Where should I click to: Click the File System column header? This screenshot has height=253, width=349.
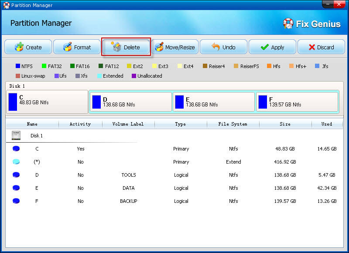[233, 124]
